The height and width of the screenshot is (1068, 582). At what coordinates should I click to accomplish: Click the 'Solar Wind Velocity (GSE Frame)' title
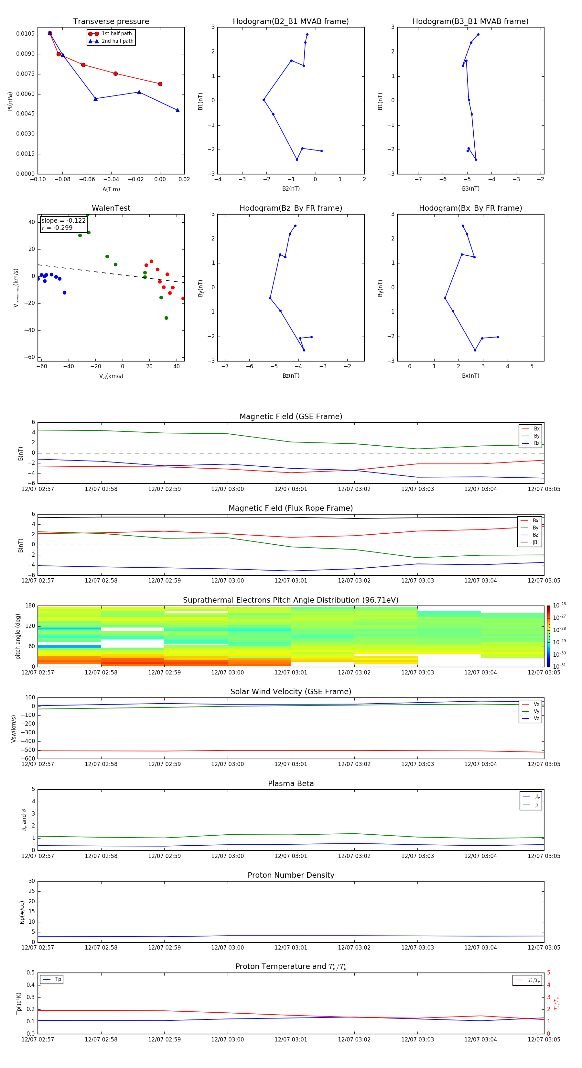point(291,692)
